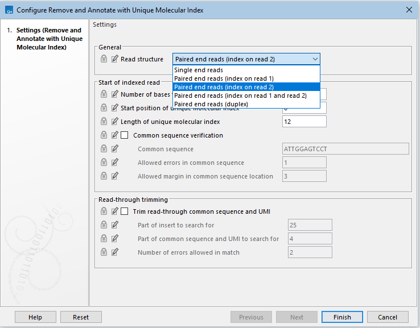Select Paired end reads (duplex) option
The image size is (420, 328).
246,104
